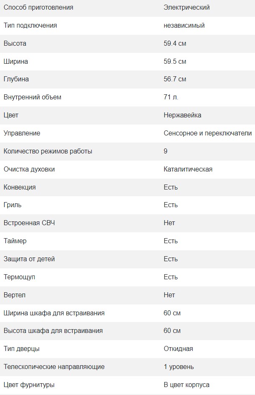Select the 'Электрический' value text
Screen dimensions: 255x395
pyautogui.click(x=186, y=8)
